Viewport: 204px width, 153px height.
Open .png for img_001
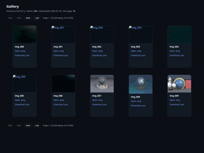tap(59, 51)
